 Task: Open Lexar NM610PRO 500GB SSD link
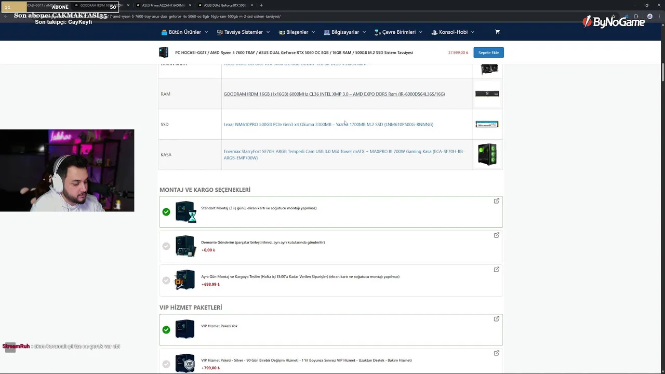(x=328, y=124)
